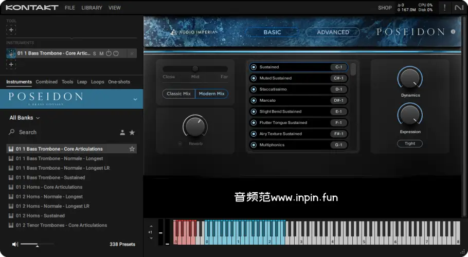
Task: Expand the Poseidon library chevron
Action: pyautogui.click(x=135, y=99)
